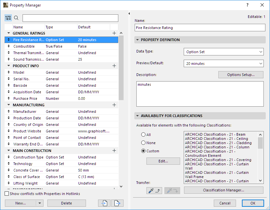
Task: Select ARCHICAD Classification - 21 - Beam entry
Action: [x=215, y=134]
